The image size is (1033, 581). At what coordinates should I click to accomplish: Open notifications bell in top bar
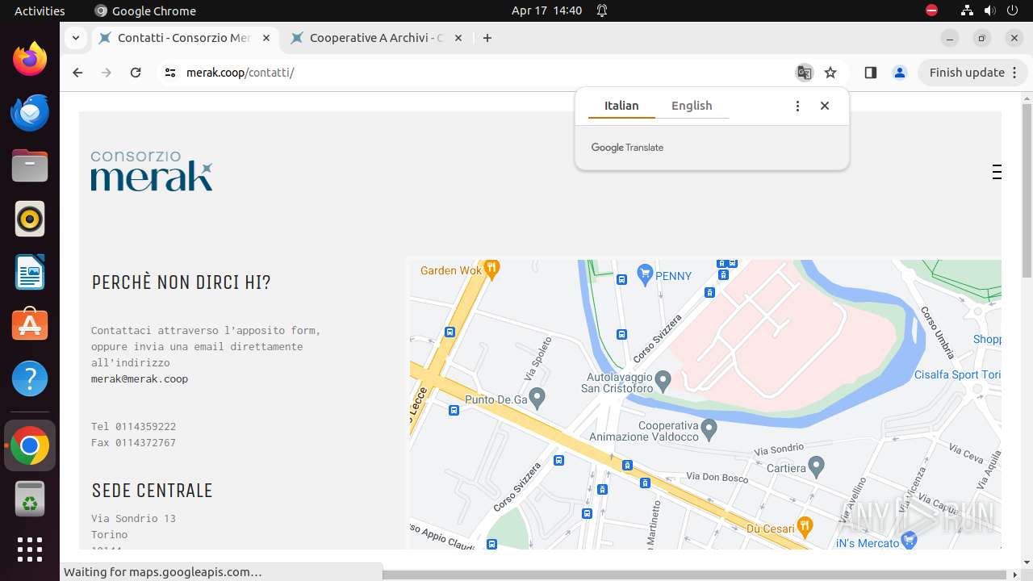pos(602,10)
